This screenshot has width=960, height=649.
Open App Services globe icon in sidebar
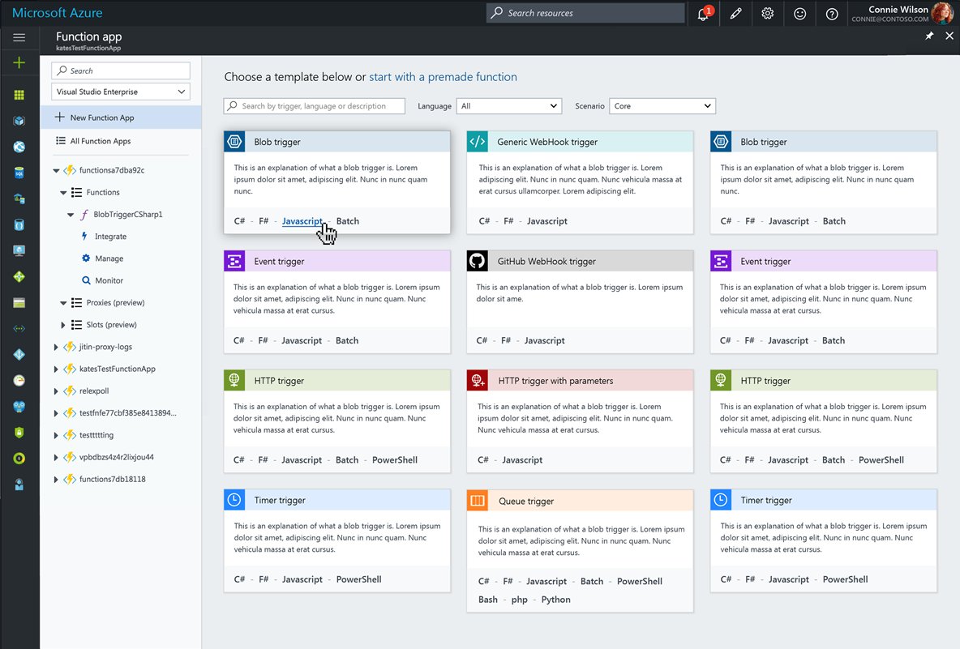(19, 147)
